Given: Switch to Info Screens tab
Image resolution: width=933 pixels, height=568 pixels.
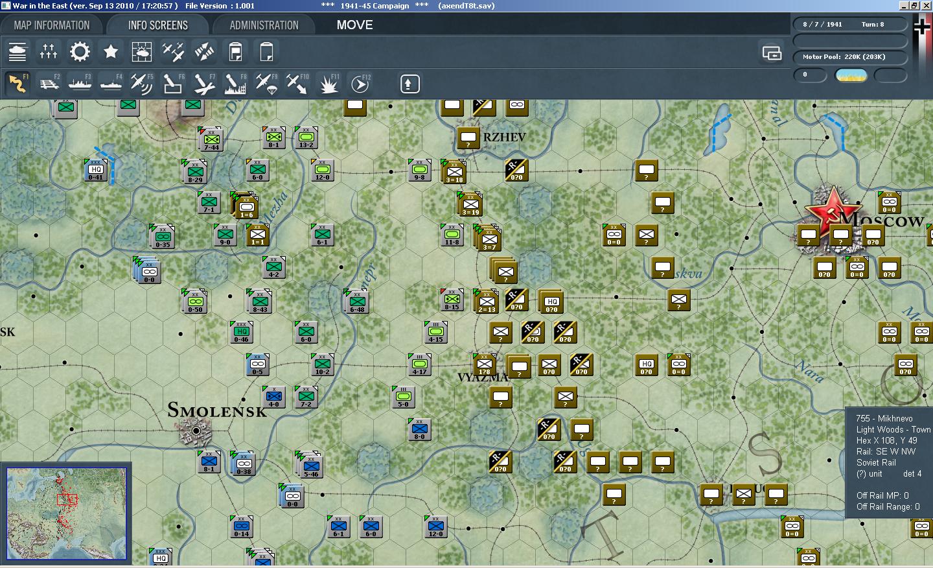Looking at the screenshot, I should click(x=158, y=25).
